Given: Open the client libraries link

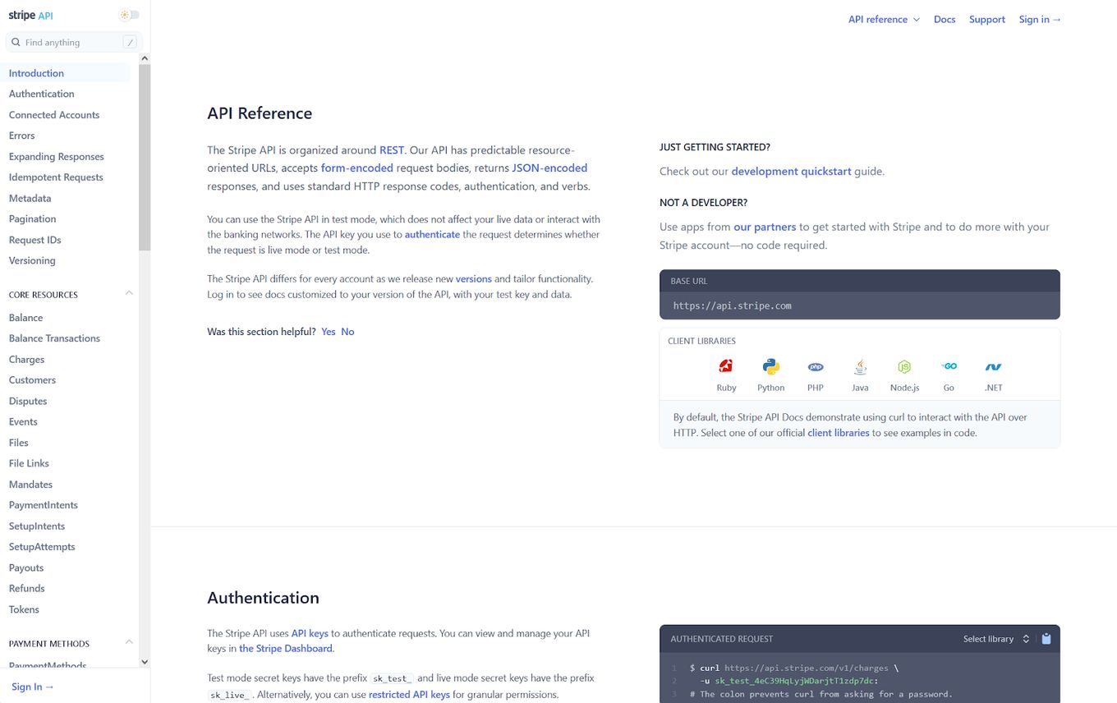Looking at the screenshot, I should (x=839, y=433).
